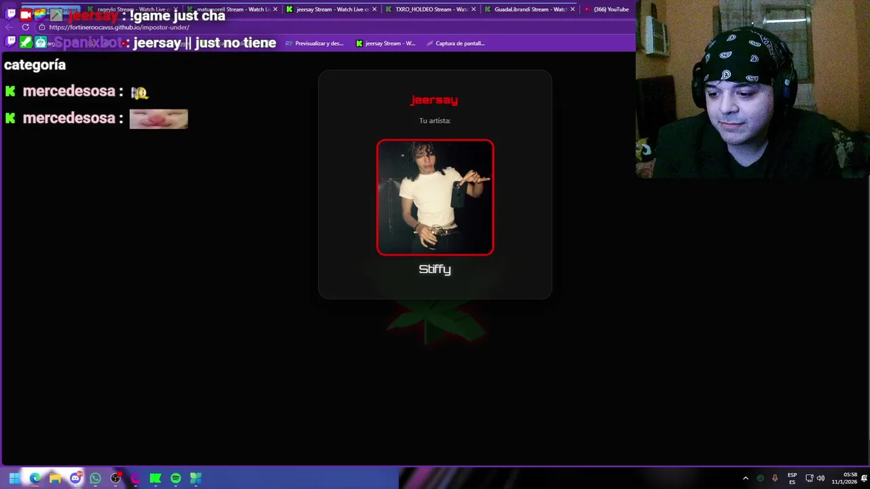
Task: Show hidden system tray icons
Action: click(x=745, y=478)
